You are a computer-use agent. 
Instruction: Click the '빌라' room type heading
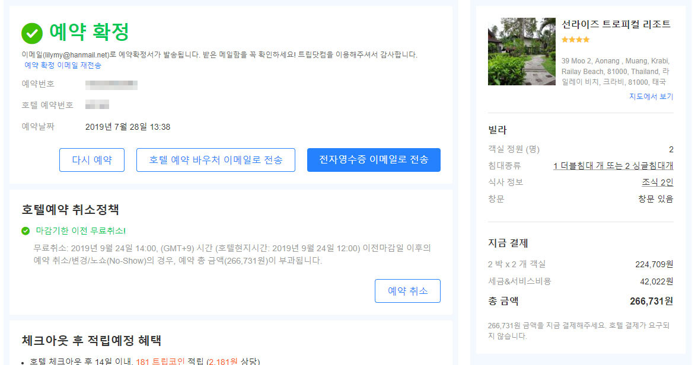497,130
